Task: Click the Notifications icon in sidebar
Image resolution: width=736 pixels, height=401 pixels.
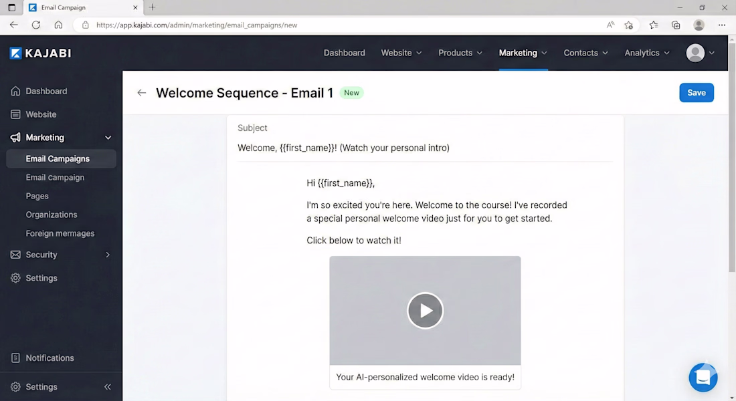Action: click(15, 358)
